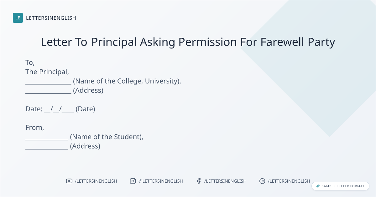Click the blank before first (Address)

(x=48, y=91)
